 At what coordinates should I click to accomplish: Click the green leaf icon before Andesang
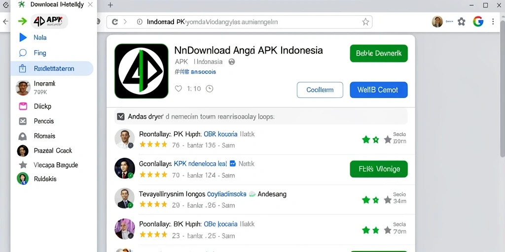click(x=252, y=194)
